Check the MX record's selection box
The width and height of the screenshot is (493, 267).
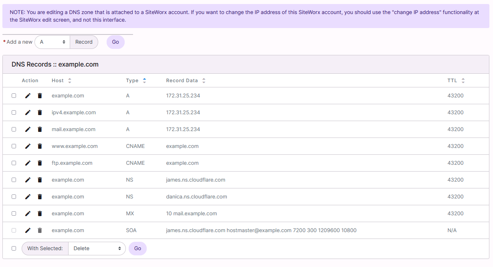(14, 213)
